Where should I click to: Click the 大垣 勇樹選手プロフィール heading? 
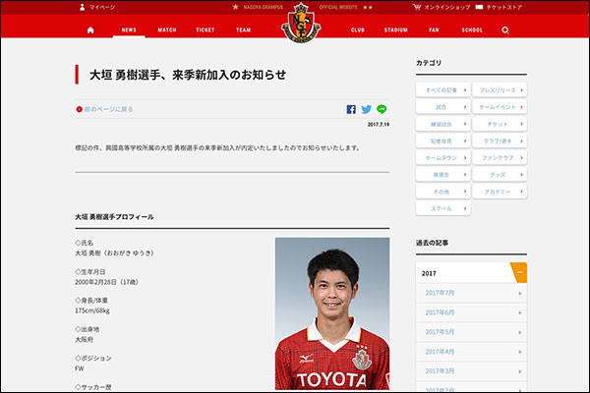(x=114, y=217)
